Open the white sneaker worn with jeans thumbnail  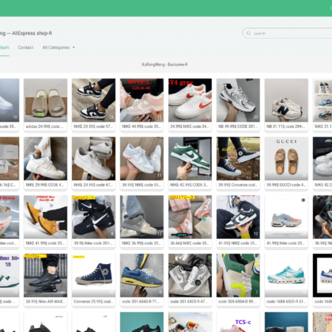(x=45, y=158)
